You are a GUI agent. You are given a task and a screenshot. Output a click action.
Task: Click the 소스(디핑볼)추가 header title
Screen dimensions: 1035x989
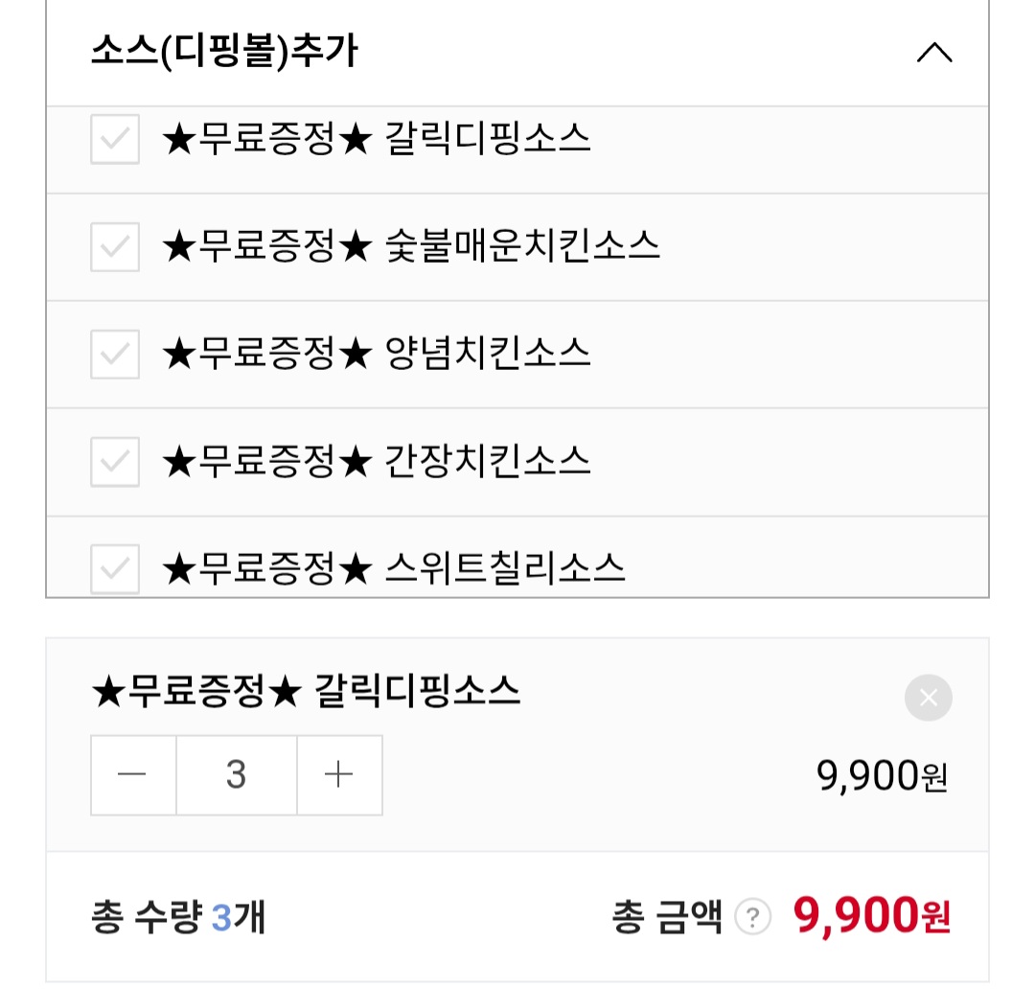point(224,52)
